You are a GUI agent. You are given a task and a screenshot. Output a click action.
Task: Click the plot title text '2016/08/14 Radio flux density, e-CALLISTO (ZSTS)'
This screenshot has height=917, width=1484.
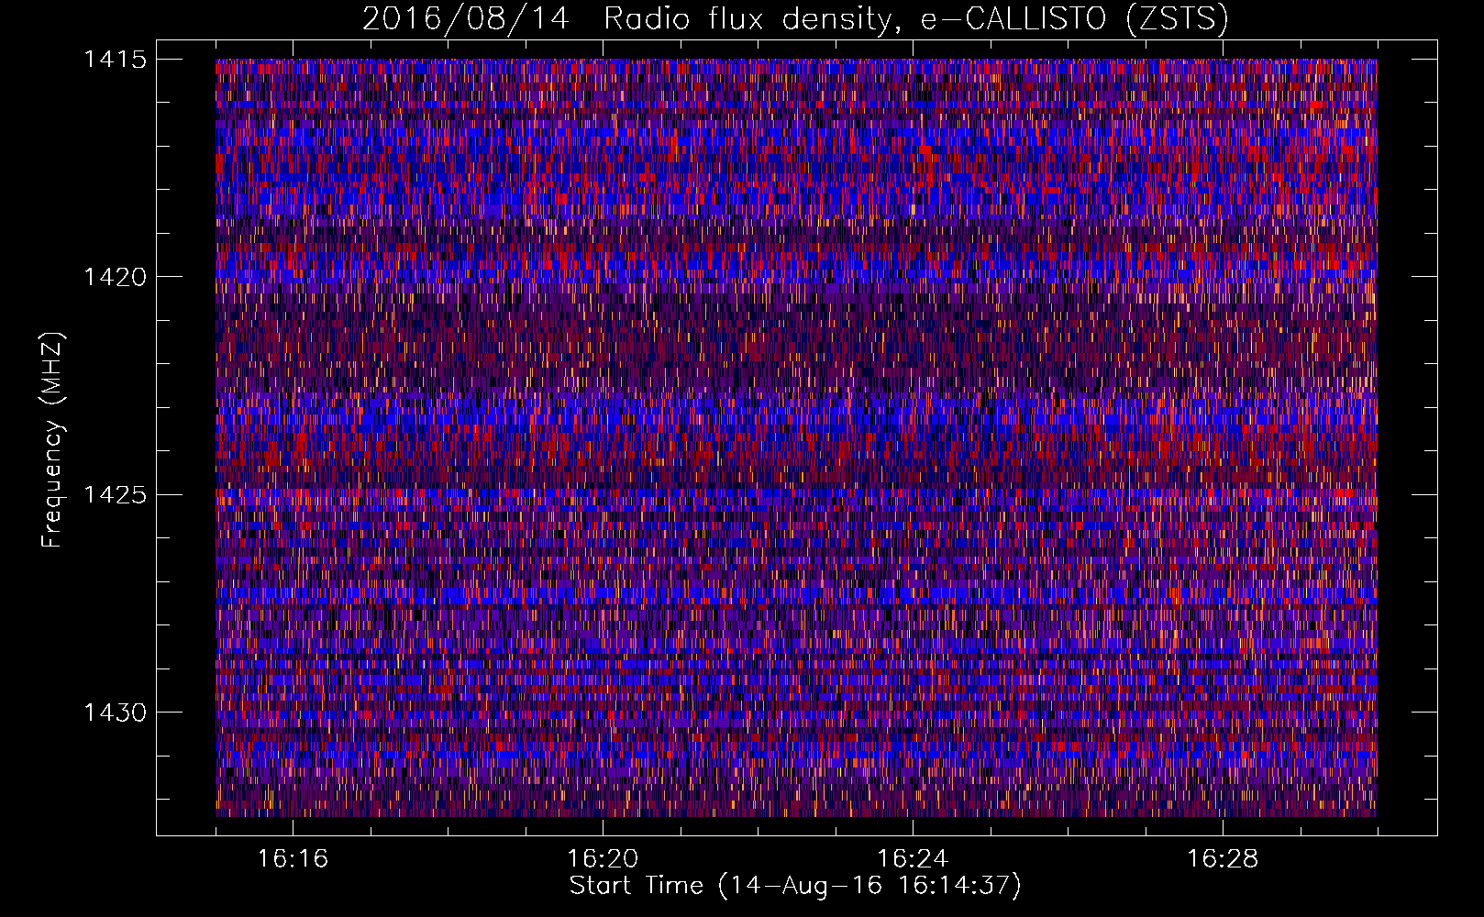point(795,19)
